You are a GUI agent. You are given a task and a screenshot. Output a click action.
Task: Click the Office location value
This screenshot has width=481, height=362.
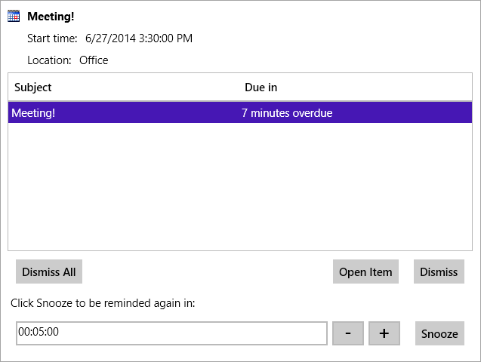coord(94,60)
